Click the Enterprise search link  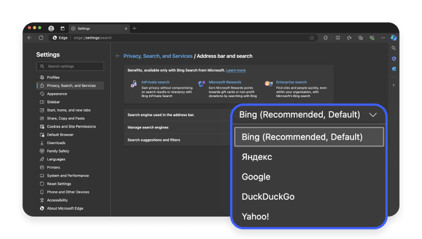click(291, 82)
